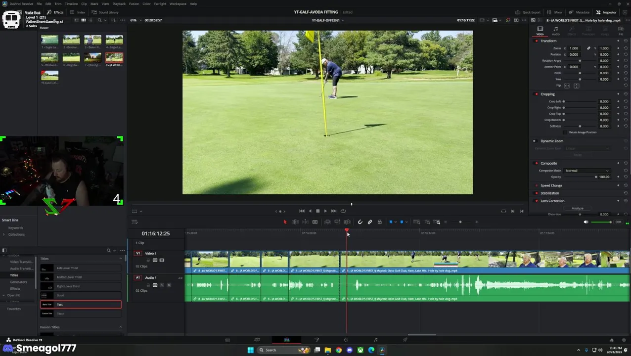Viewport: 631px width, 356px height.
Task: Play the timeline forward
Action: pyautogui.click(x=325, y=211)
